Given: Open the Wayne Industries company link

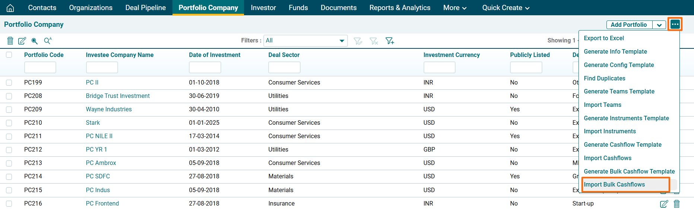Looking at the screenshot, I should pyautogui.click(x=109, y=109).
